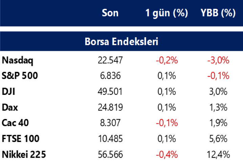Click Nikkei 225's last value 56.566
Image resolution: width=243 pixels, height=162 pixels.
[110, 155]
